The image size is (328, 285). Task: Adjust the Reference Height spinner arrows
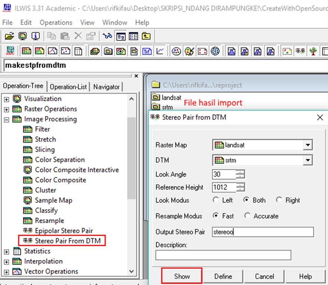pos(240,187)
